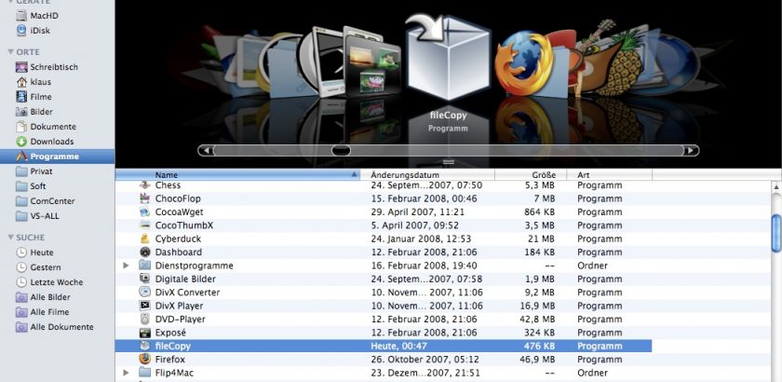Expand the Dienstprogramme folder
Screen dimensions: 782x382
[127, 266]
